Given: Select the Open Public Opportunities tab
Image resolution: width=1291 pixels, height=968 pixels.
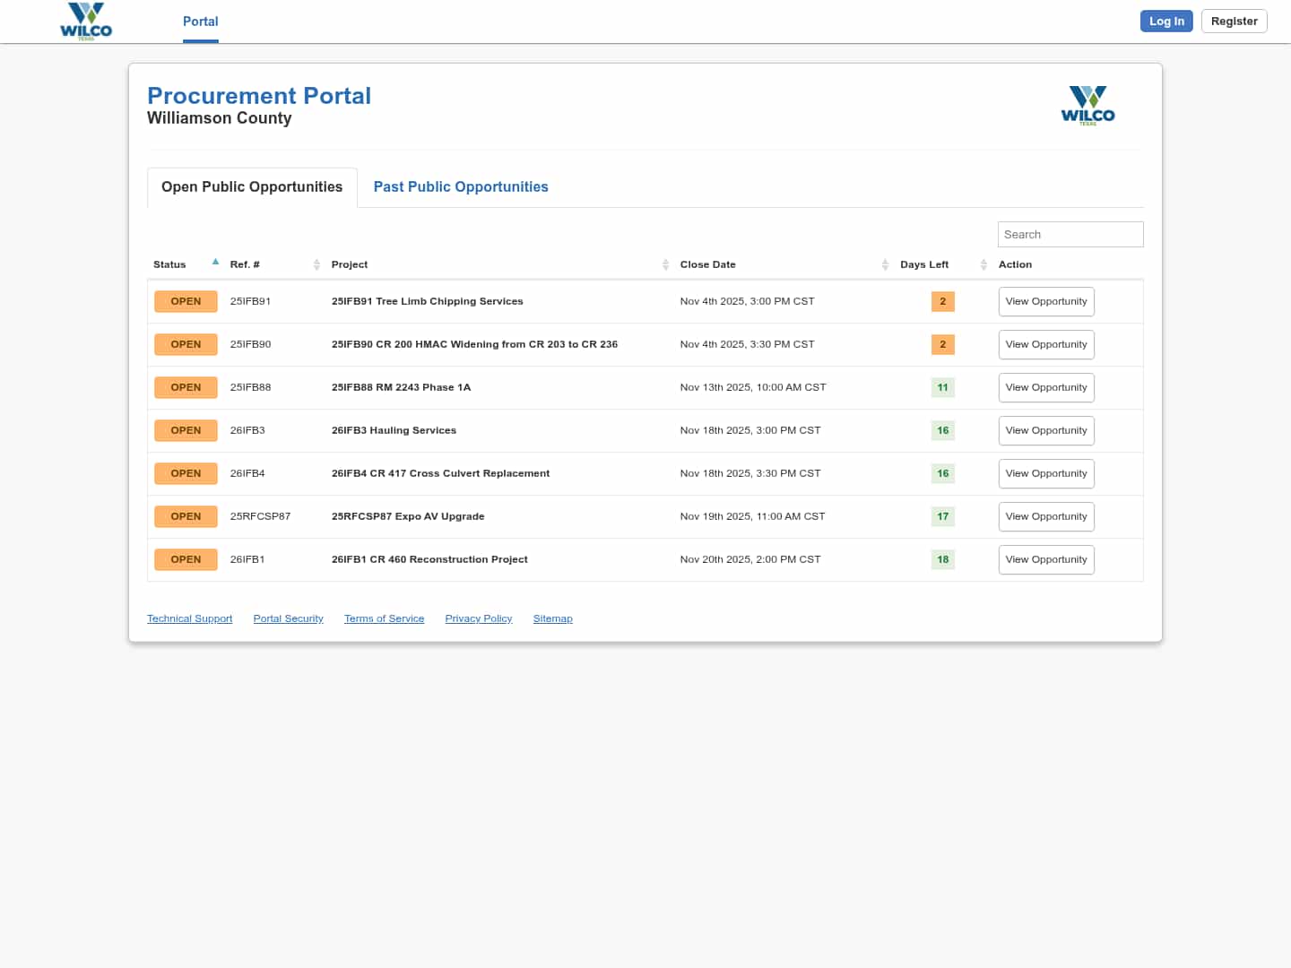Looking at the screenshot, I should pos(252,186).
